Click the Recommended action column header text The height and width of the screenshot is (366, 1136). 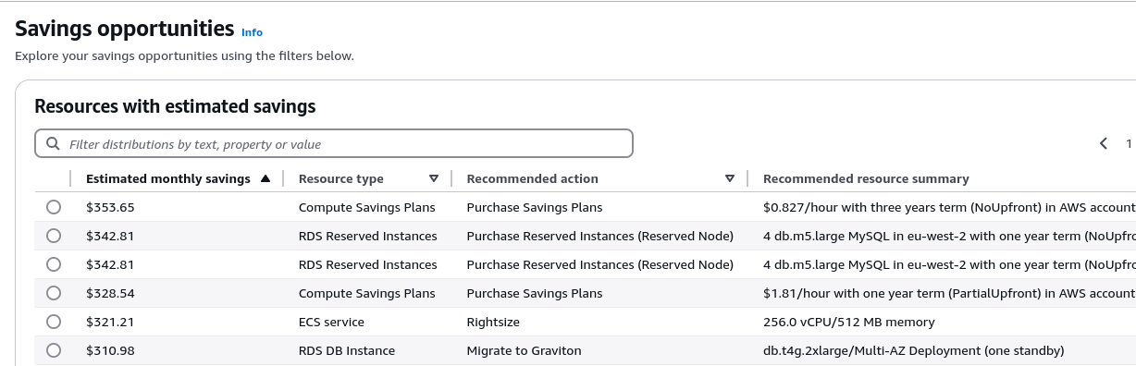click(533, 178)
